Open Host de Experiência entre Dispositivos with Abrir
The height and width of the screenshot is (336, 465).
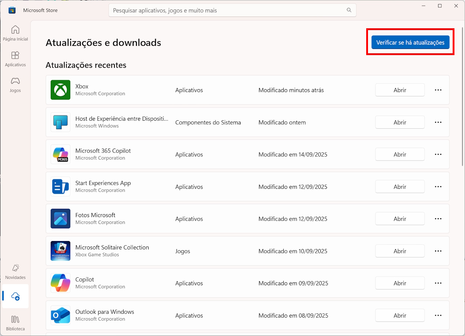click(400, 122)
